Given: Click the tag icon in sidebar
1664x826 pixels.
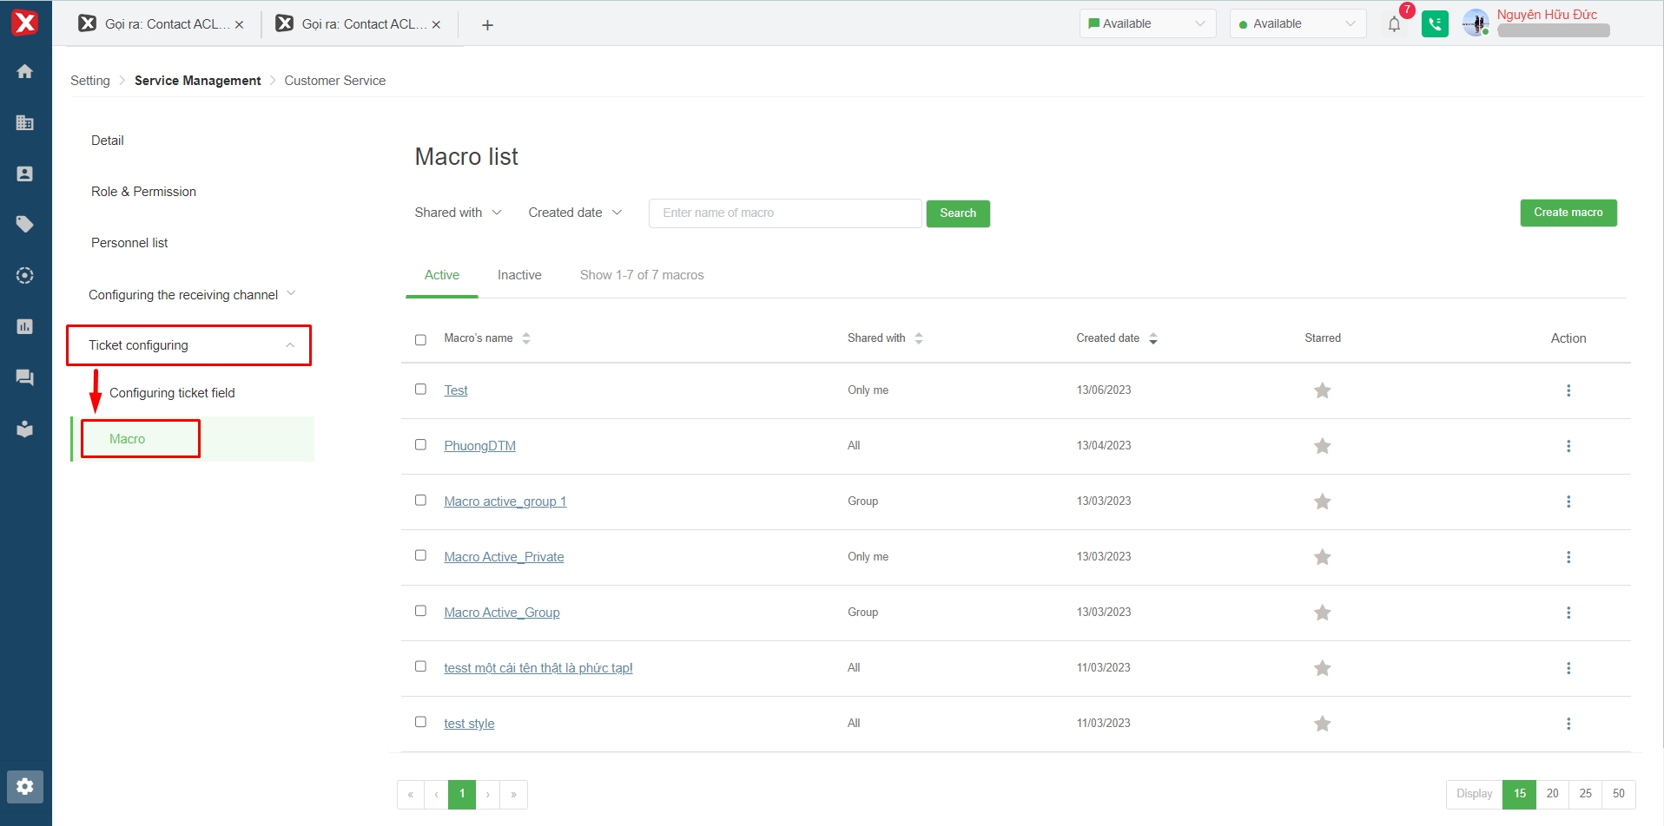Looking at the screenshot, I should 25,225.
